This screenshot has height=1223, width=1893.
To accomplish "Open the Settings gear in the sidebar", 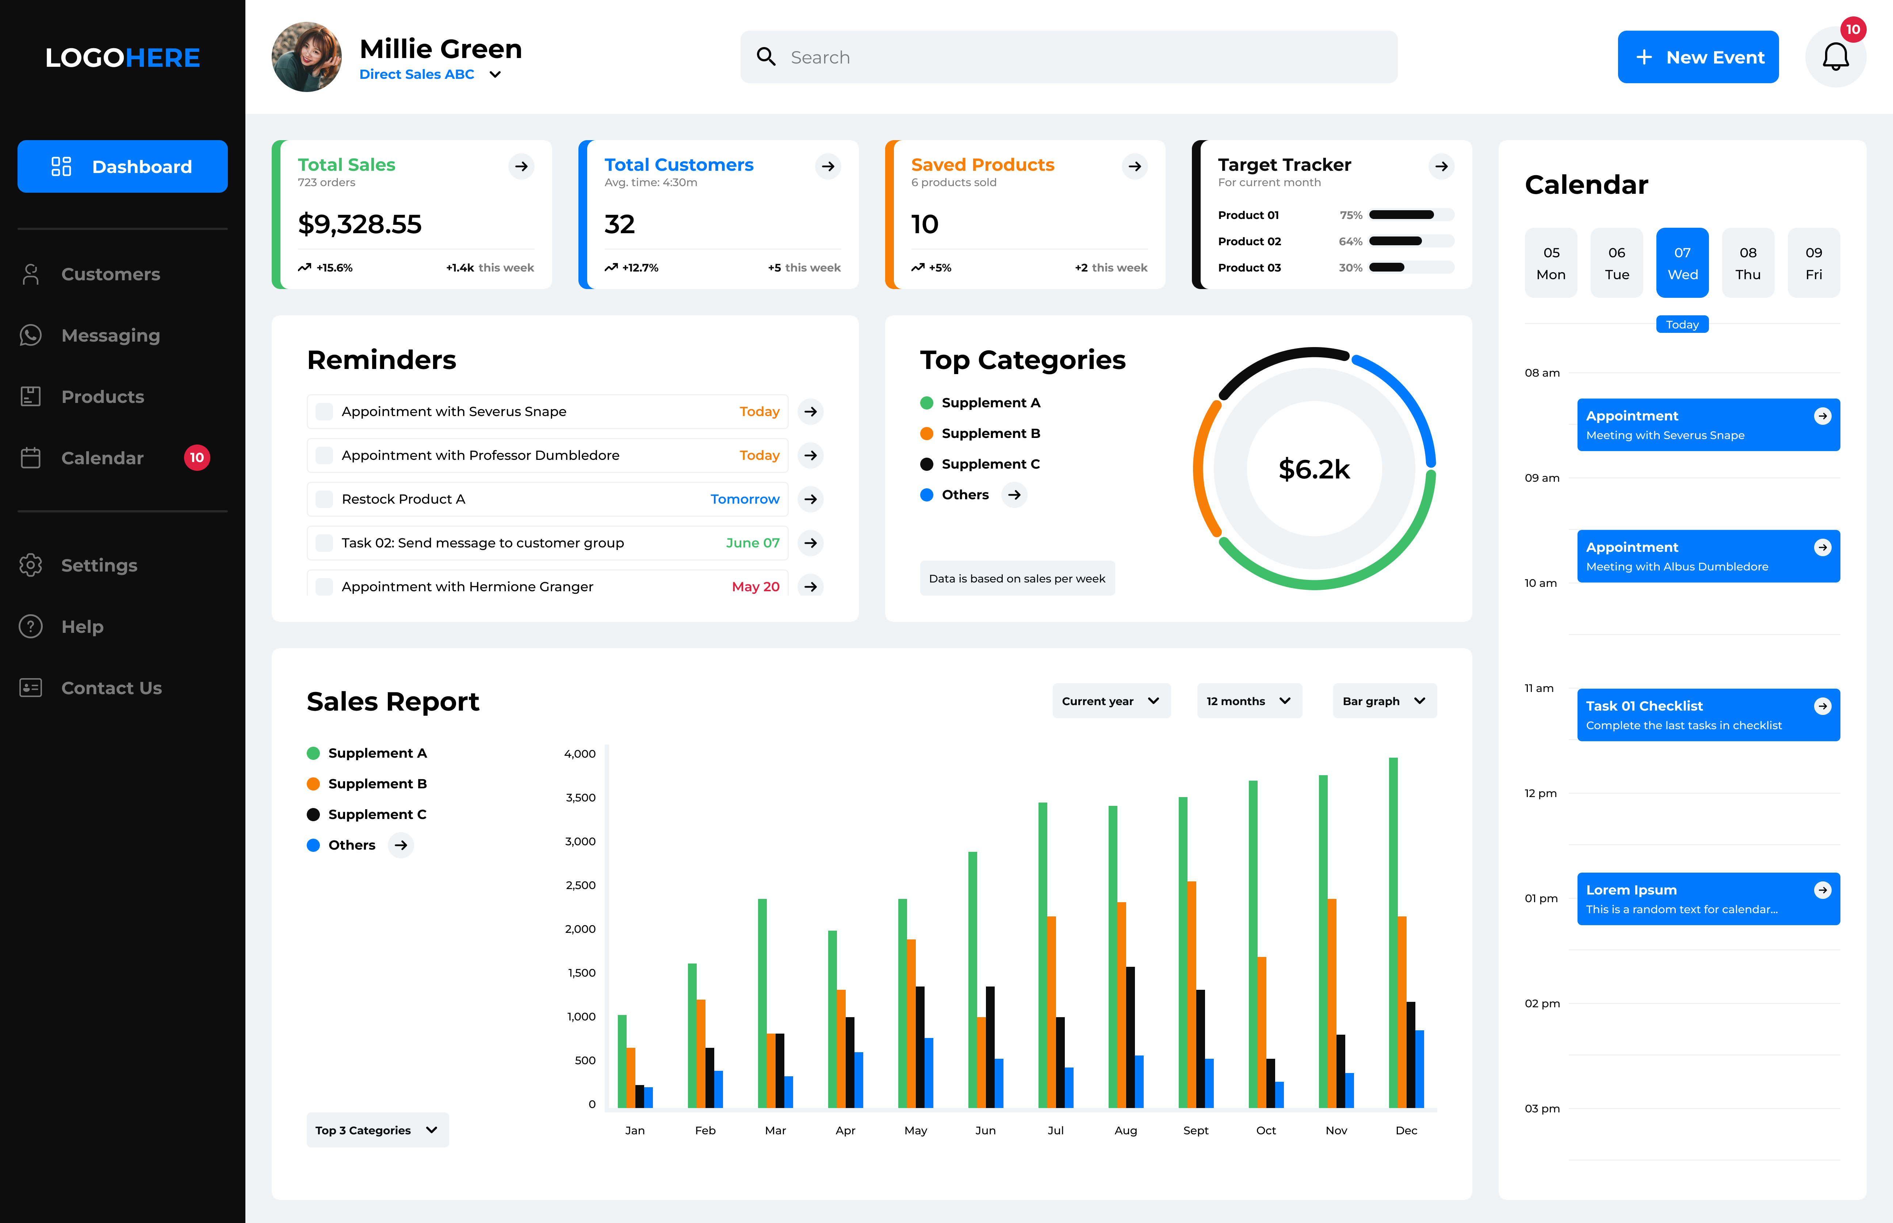I will [x=31, y=565].
